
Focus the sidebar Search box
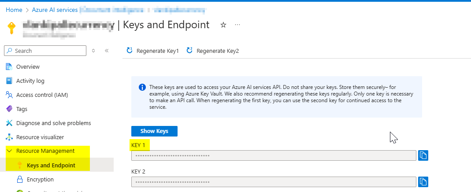click(45, 51)
